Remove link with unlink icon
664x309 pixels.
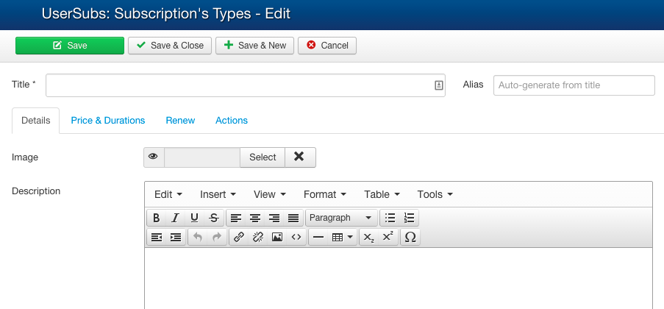tap(258, 238)
